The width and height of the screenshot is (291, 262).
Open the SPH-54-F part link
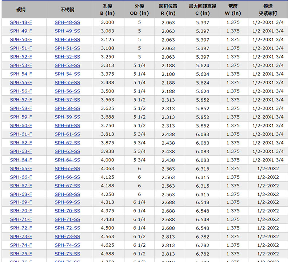(x=21, y=74)
